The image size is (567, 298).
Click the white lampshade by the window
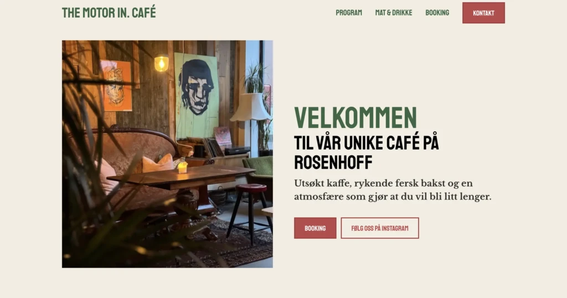[251, 107]
